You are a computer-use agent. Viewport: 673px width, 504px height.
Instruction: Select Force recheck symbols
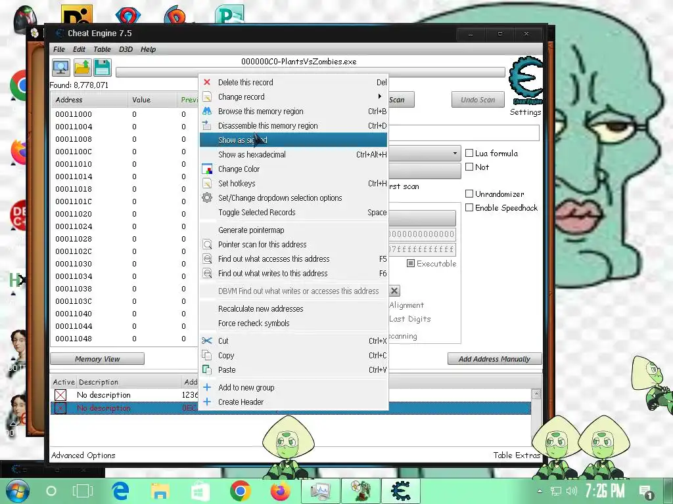294,323
